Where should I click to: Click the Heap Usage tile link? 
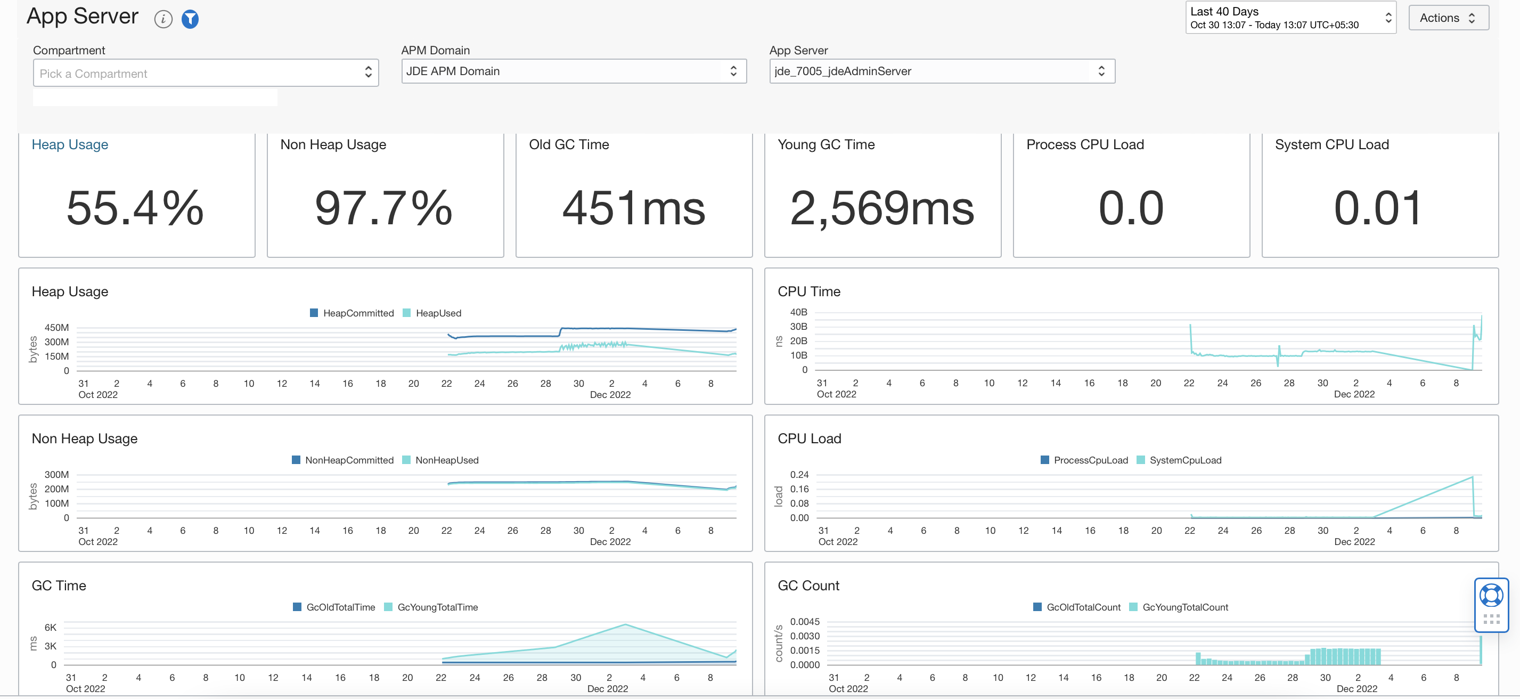point(70,144)
